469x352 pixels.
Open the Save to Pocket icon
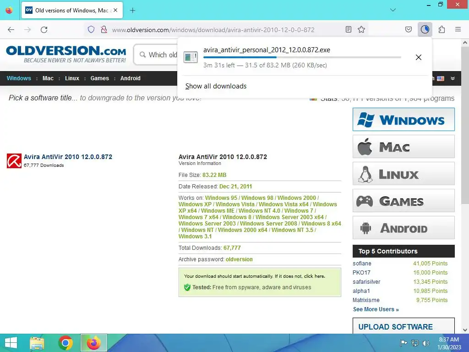(x=408, y=29)
